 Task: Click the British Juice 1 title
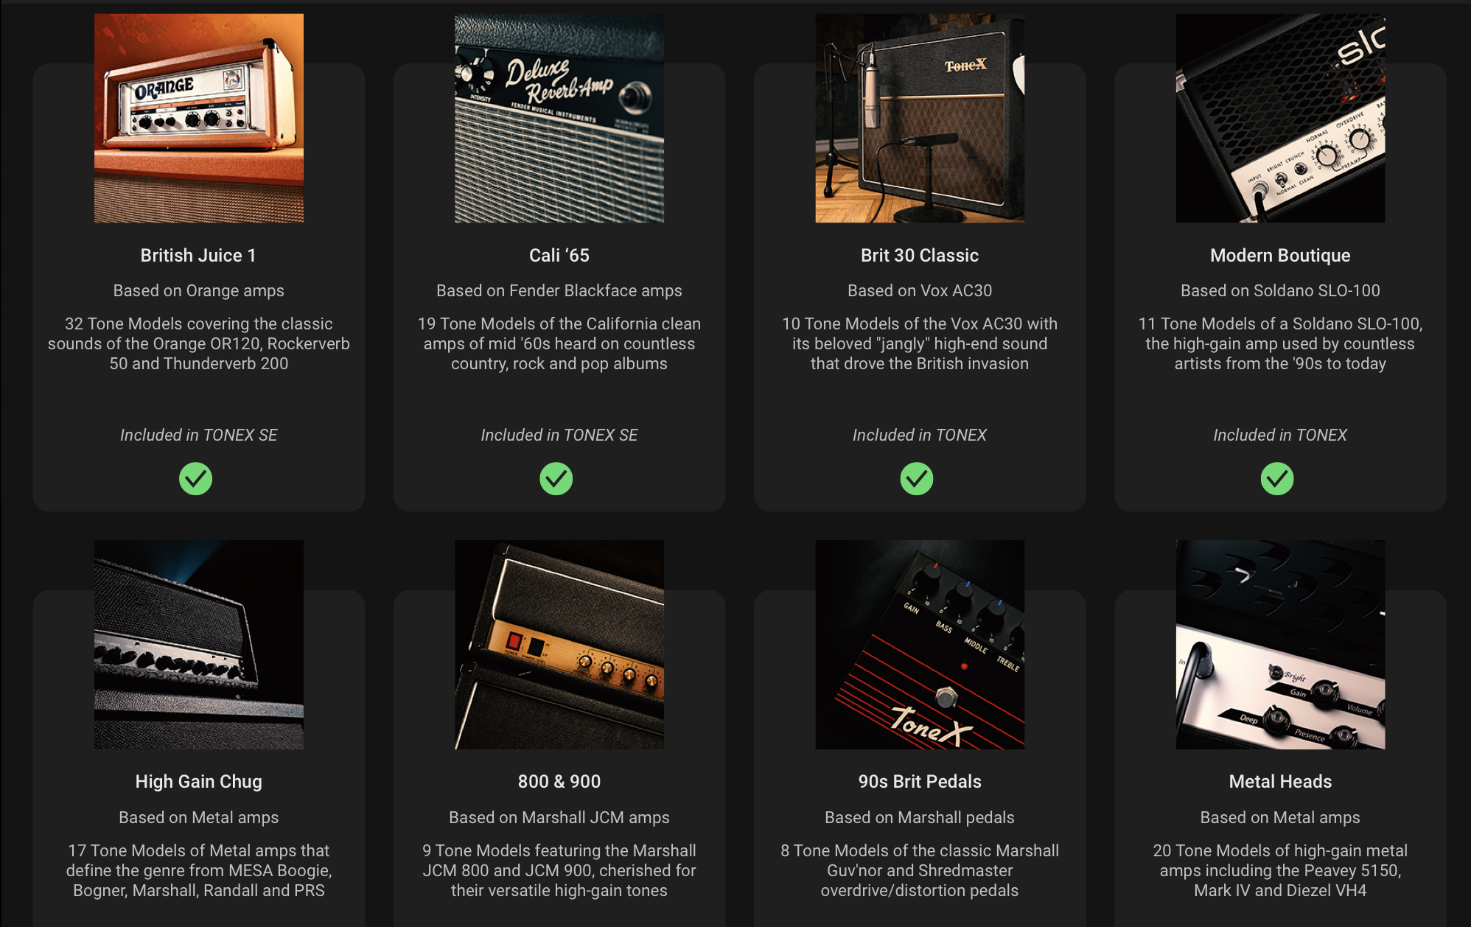199,256
